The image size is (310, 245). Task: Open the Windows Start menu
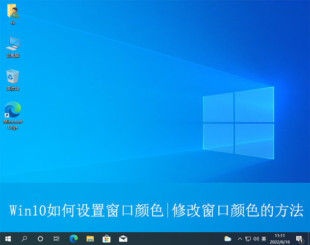coord(8,239)
